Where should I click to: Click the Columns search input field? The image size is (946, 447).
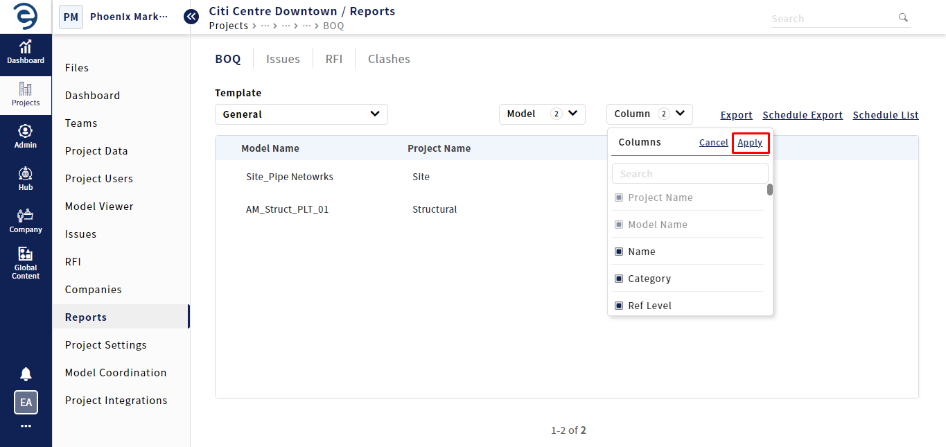click(690, 174)
